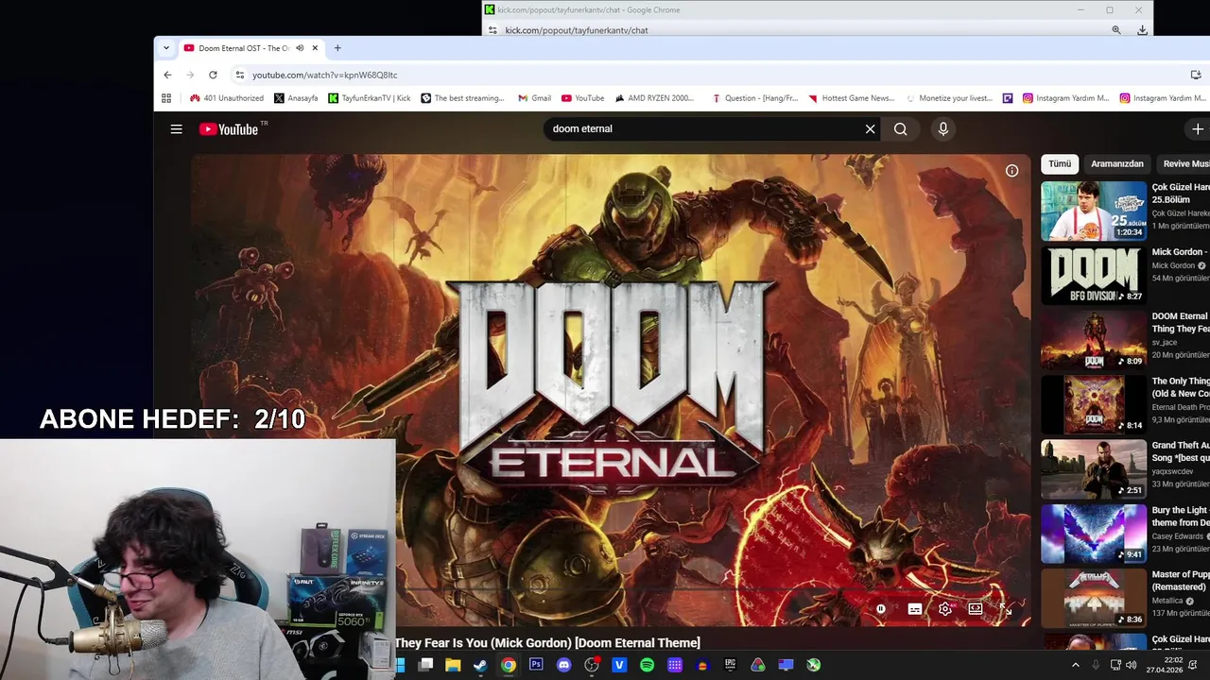Open the 401 Unauthorized bookmark
The width and height of the screenshot is (1210, 680).
click(x=227, y=98)
